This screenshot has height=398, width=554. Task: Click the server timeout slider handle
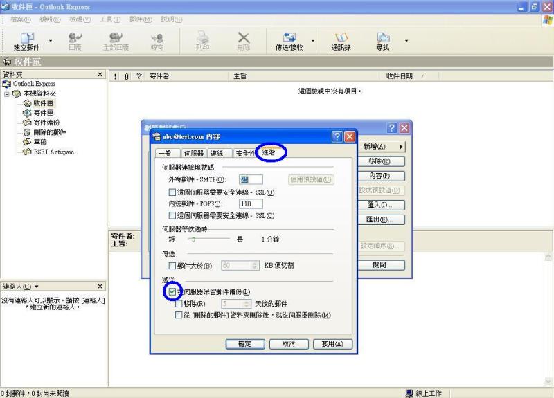pyautogui.click(x=193, y=239)
